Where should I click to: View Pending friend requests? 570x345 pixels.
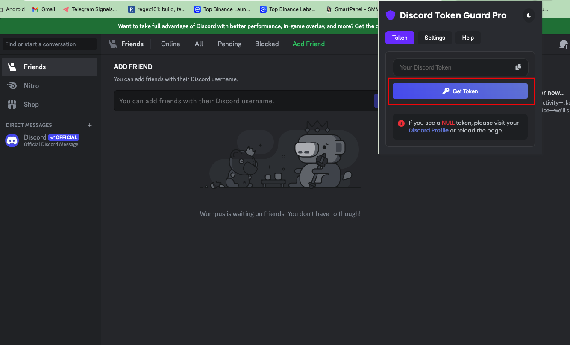click(229, 44)
